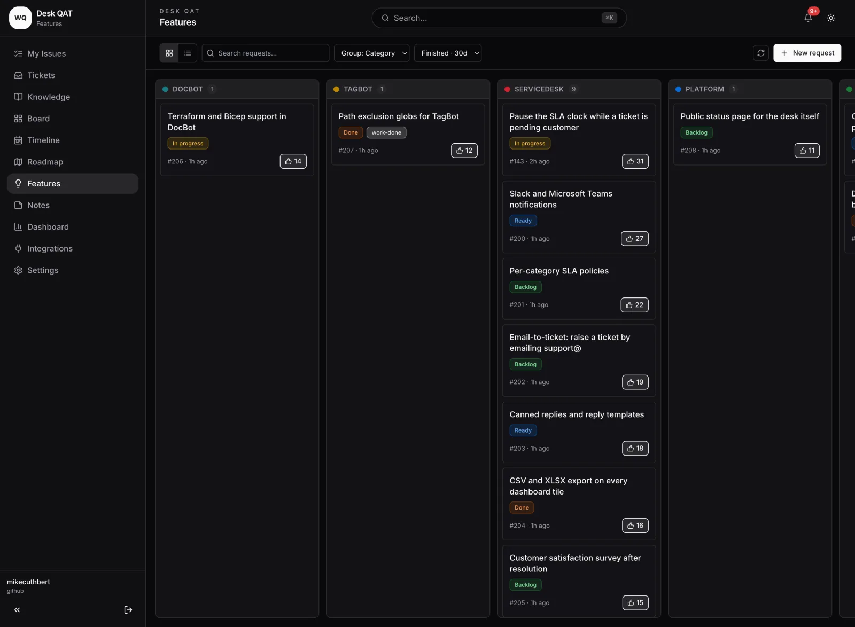Screen dimensions: 855x627
Task: Select Features in sidebar
Action: [x=73, y=184]
